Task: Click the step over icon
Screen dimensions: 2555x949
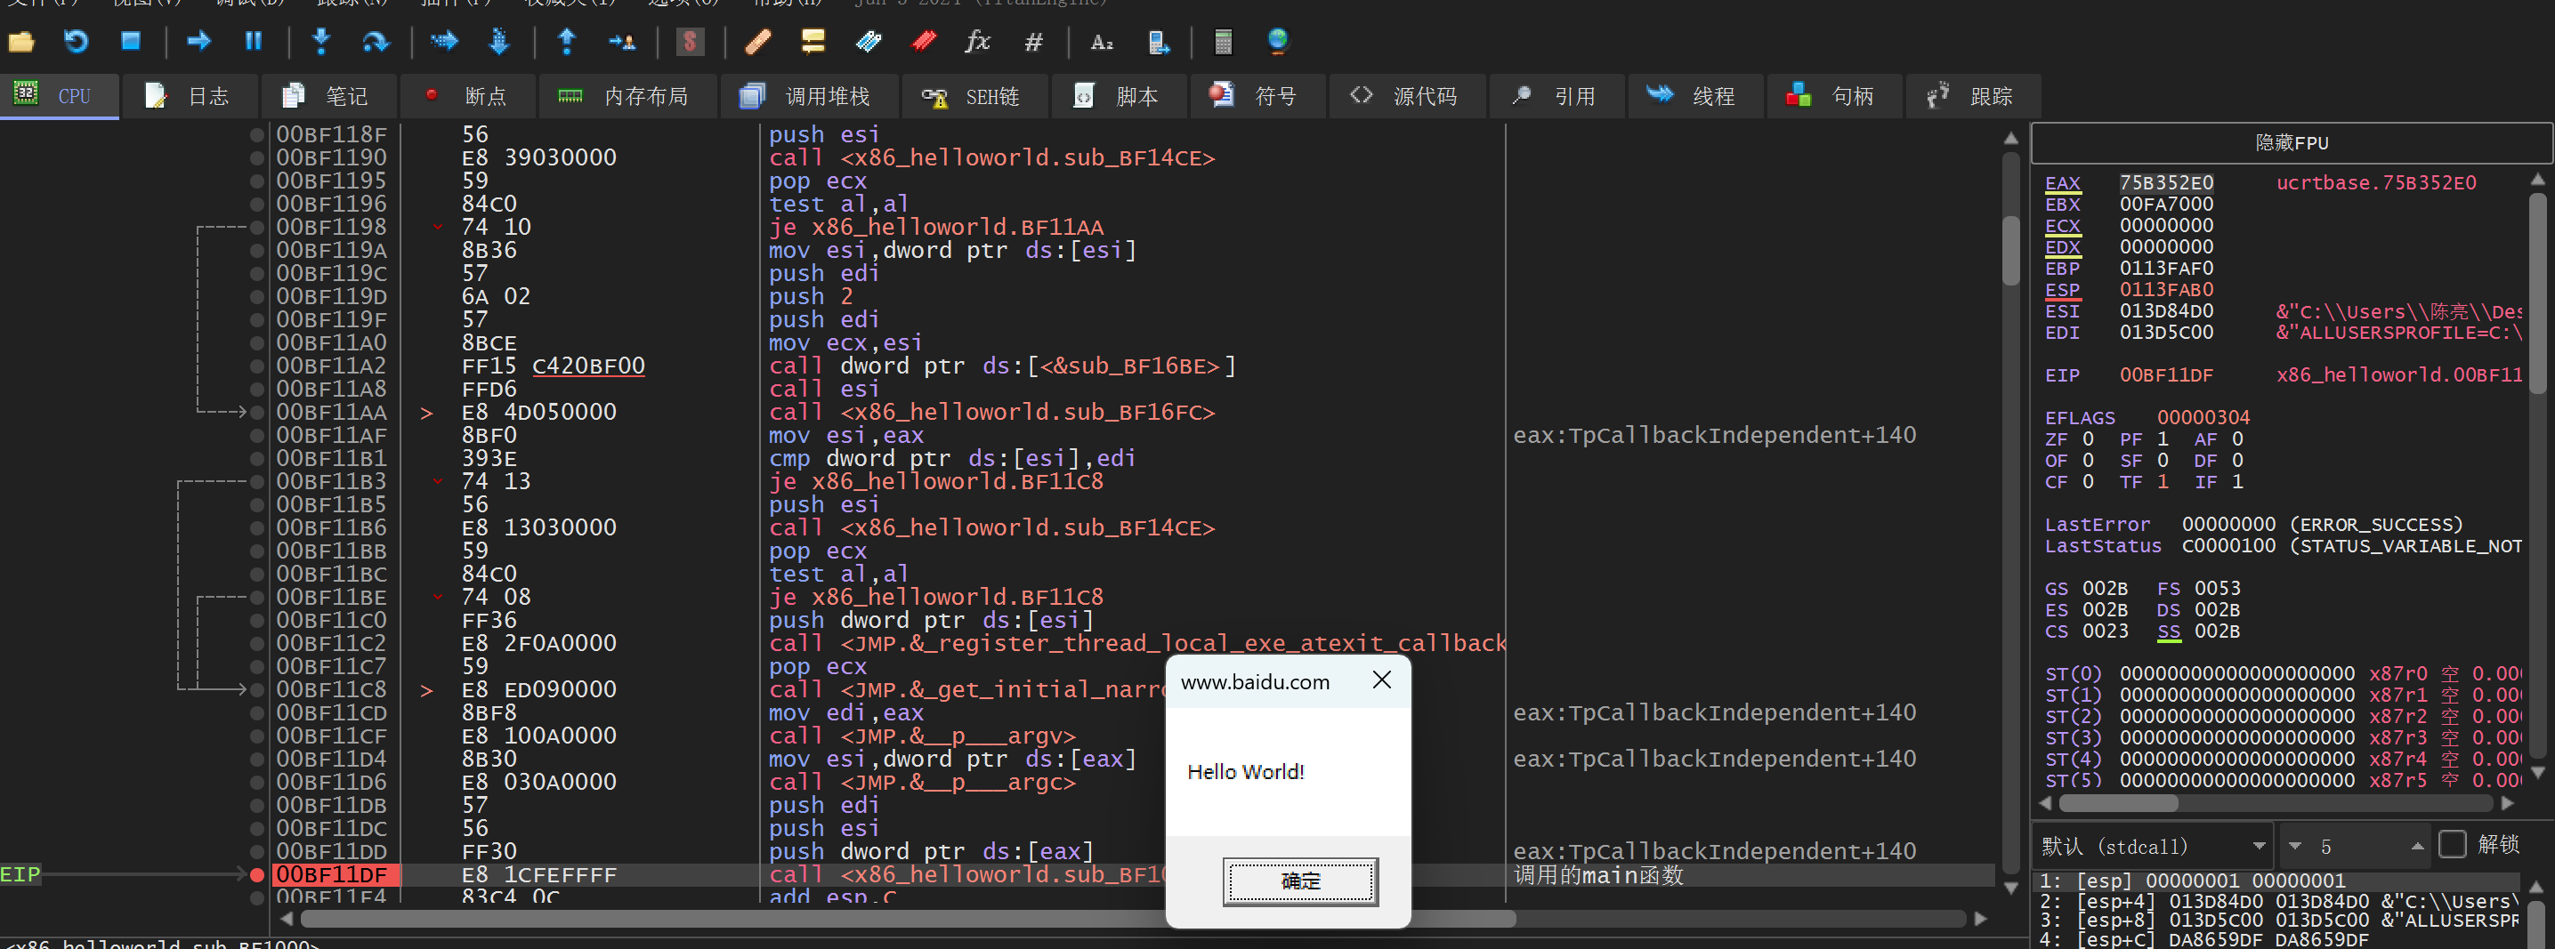Action: click(x=375, y=41)
